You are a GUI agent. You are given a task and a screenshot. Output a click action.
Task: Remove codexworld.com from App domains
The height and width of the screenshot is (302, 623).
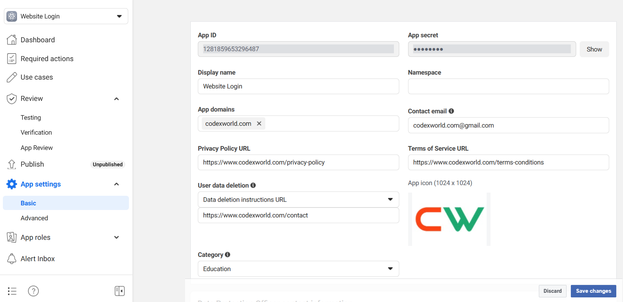click(259, 123)
